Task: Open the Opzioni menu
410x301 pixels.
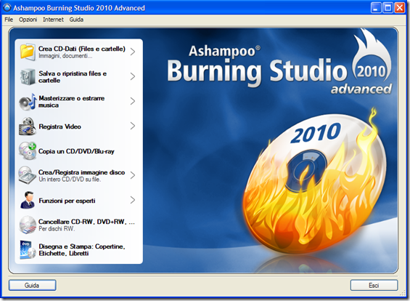Action: 28,20
